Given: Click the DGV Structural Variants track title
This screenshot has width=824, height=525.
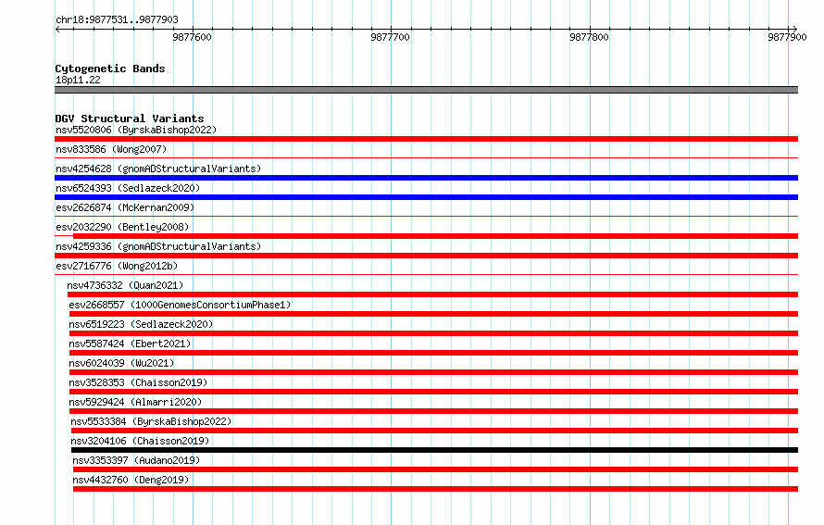Looking at the screenshot, I should 130,119.
